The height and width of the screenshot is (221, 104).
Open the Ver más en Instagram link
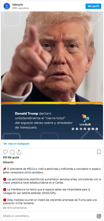[16, 144]
